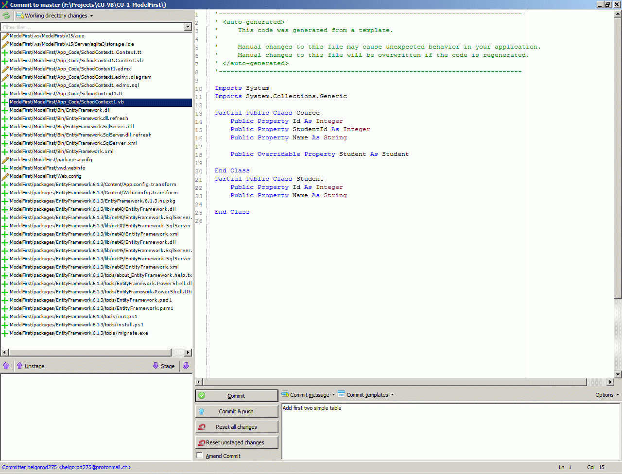622x474 pixels.
Task: Open the Options dropdown menu
Action: tap(607, 395)
